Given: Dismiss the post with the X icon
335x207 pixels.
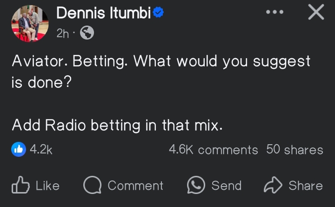Looking at the screenshot, I should 316,13.
